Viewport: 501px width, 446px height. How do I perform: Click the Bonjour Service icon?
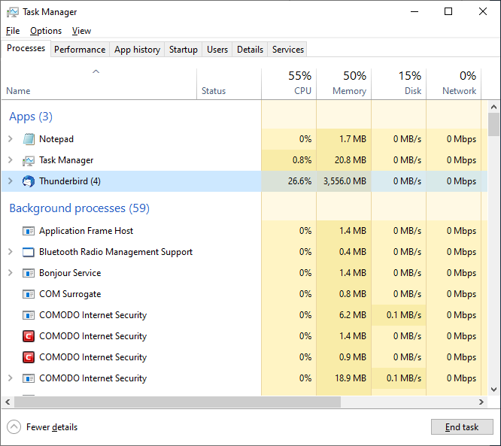coord(29,273)
